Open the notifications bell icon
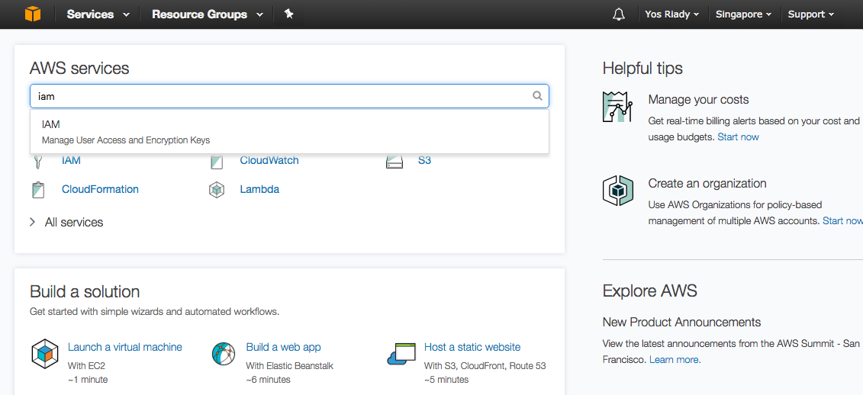The height and width of the screenshot is (395, 863). [x=619, y=14]
